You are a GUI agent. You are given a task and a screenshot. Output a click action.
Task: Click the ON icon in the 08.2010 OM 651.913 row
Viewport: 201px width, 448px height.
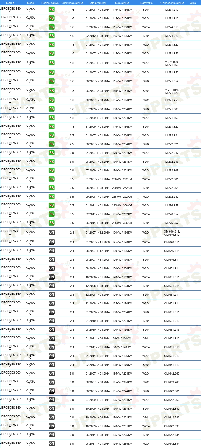pyautogui.click(x=52, y=330)
